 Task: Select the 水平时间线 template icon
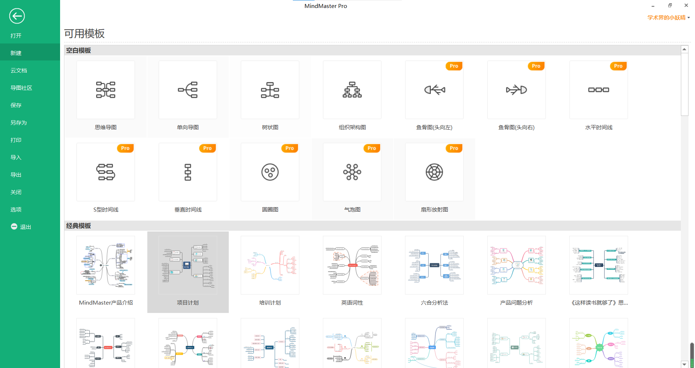pos(599,90)
